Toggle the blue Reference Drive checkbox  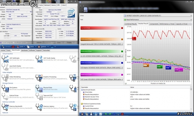tap(122, 63)
